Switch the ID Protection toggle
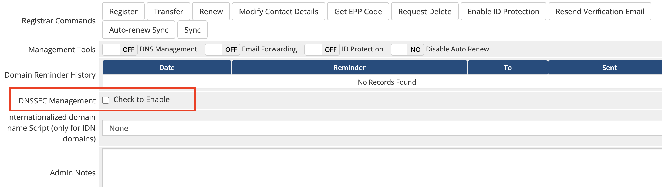662x187 pixels. tap(322, 50)
